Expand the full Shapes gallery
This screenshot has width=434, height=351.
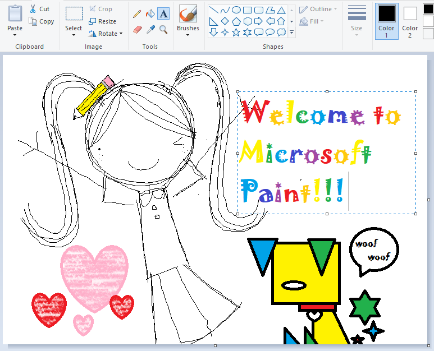[x=292, y=33]
